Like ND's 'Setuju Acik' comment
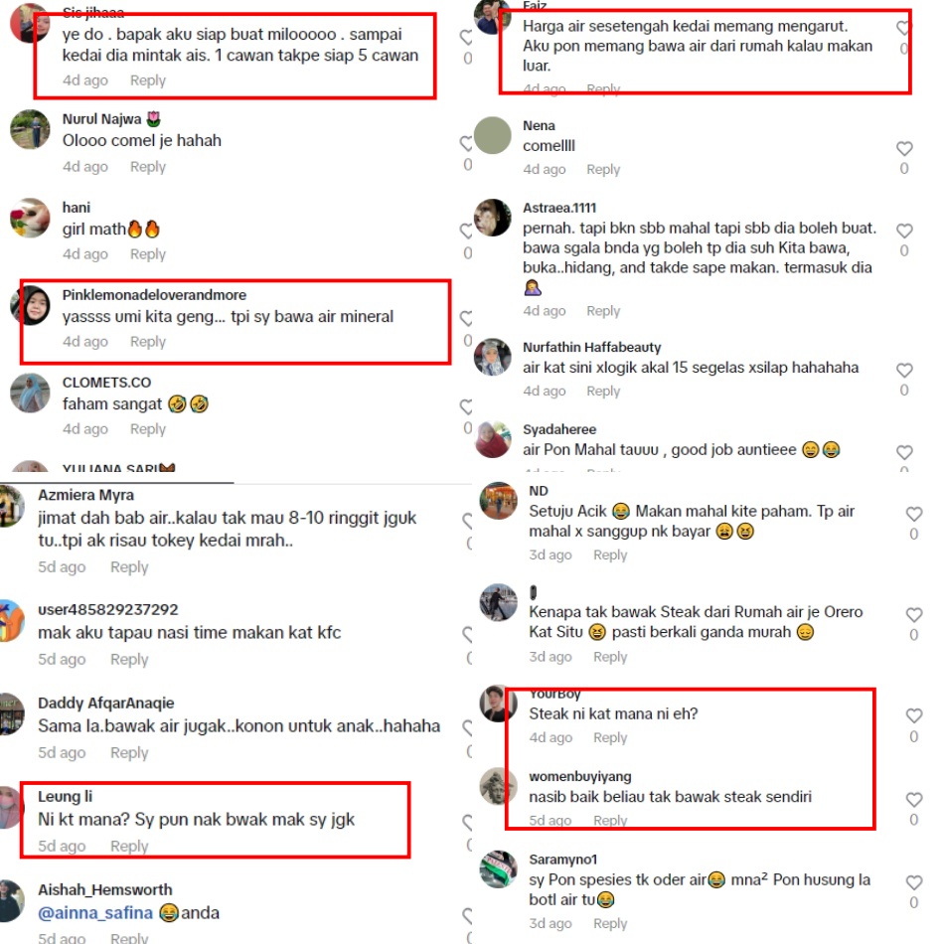This screenshot has width=944, height=944. pyautogui.click(x=914, y=514)
